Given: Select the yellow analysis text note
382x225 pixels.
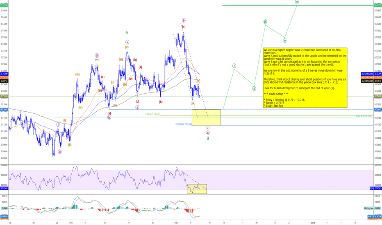Looking at the screenshot, I should tap(305, 78).
